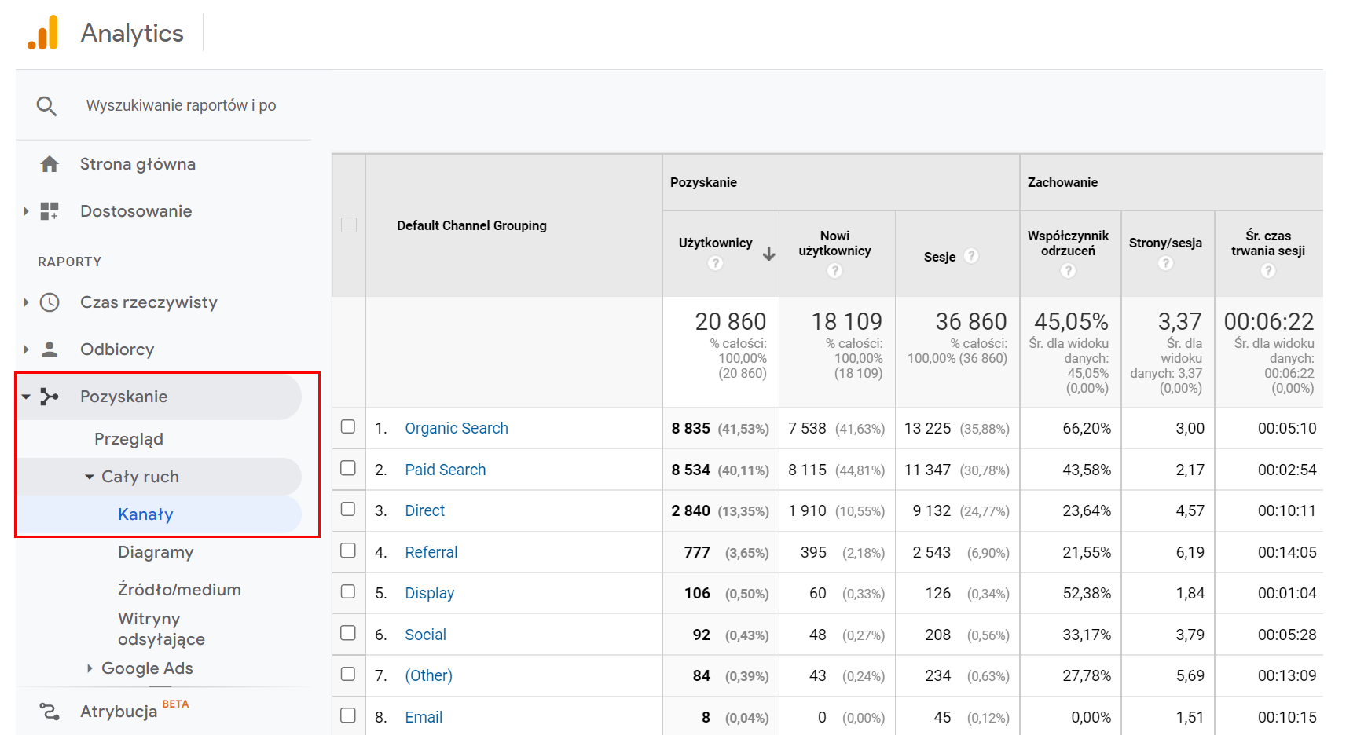Open help tooltip for Użytkownicy column
This screenshot has width=1346, height=750.
coord(715,264)
